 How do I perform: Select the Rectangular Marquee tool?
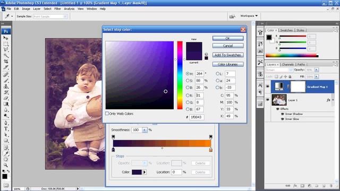[6, 44]
